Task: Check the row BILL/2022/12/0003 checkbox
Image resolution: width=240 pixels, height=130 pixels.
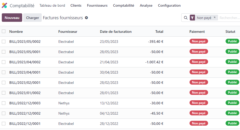Action: [x=4, y=103]
